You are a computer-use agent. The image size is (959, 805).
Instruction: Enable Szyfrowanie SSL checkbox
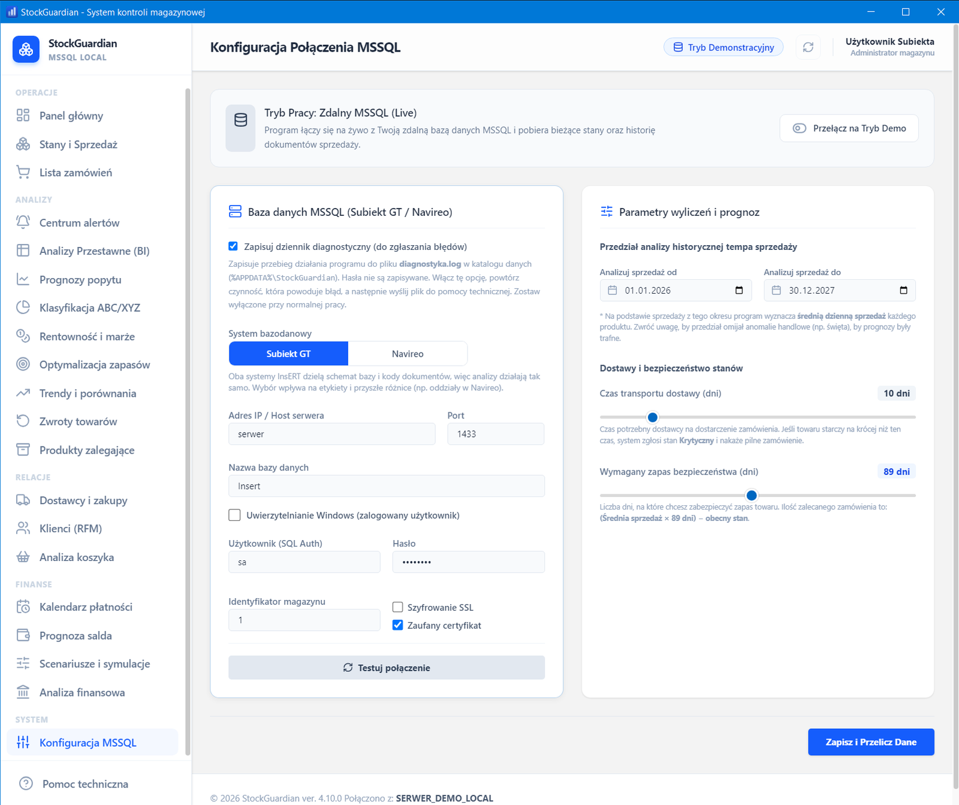(397, 607)
